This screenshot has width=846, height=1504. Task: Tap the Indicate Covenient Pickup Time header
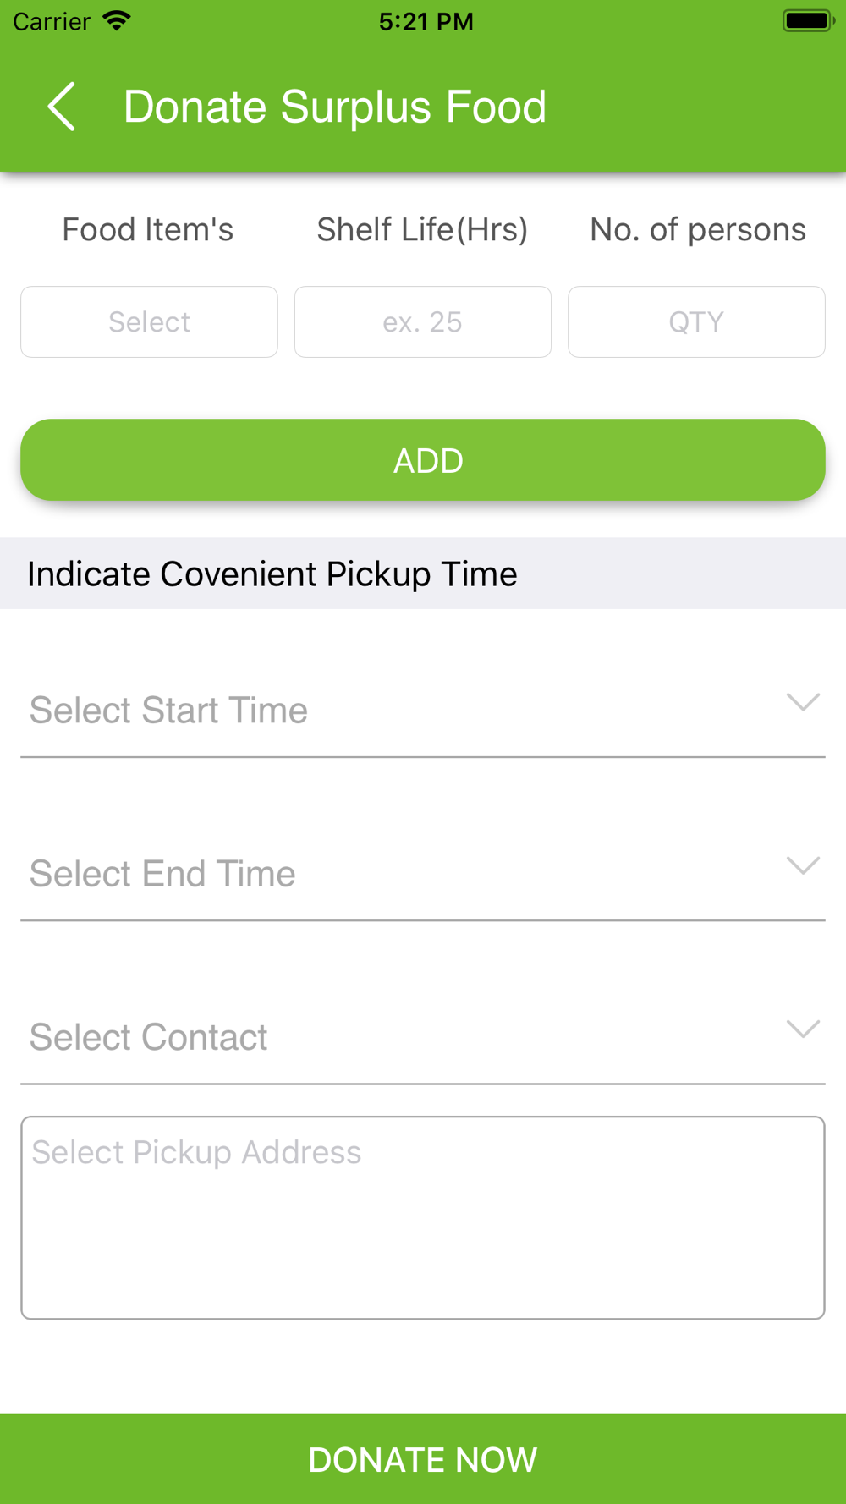pyautogui.click(x=272, y=574)
